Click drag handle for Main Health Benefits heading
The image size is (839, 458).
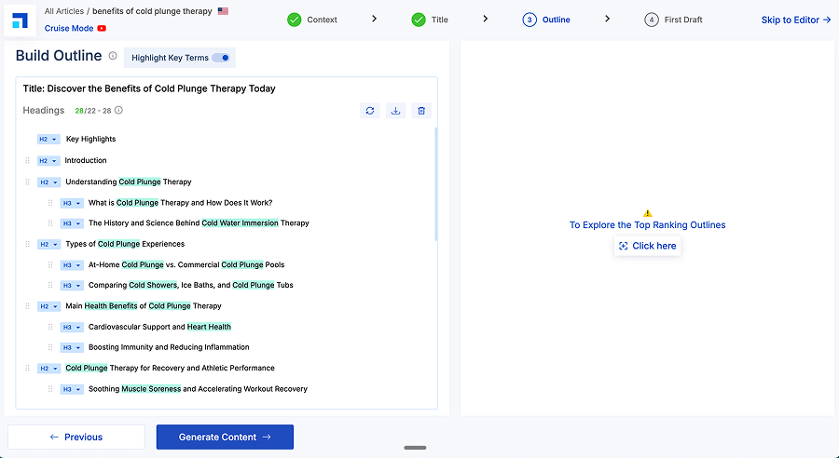pos(27,305)
